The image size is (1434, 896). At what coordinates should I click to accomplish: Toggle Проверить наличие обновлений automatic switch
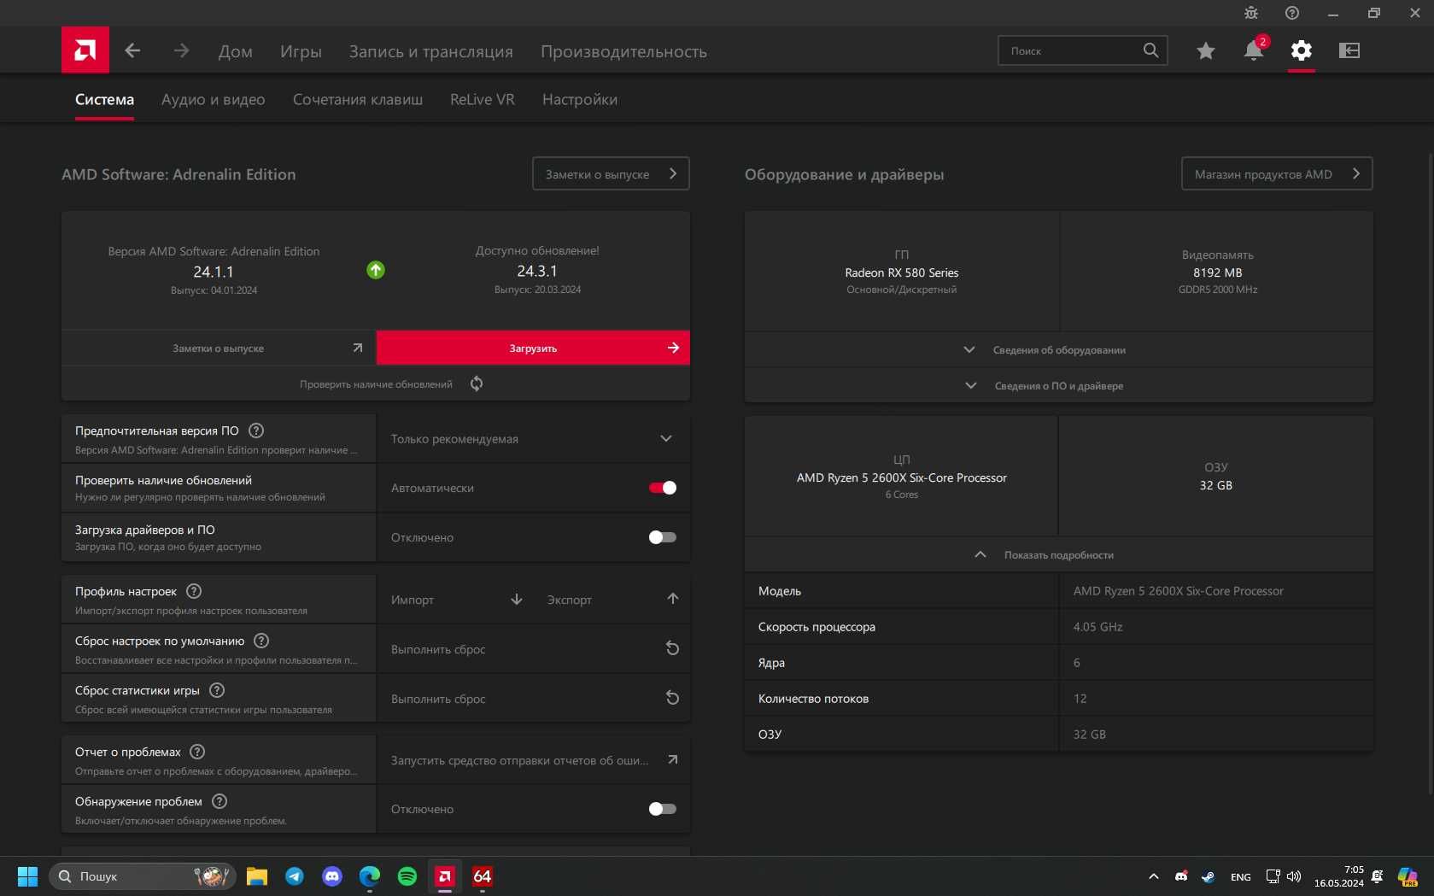pyautogui.click(x=663, y=488)
